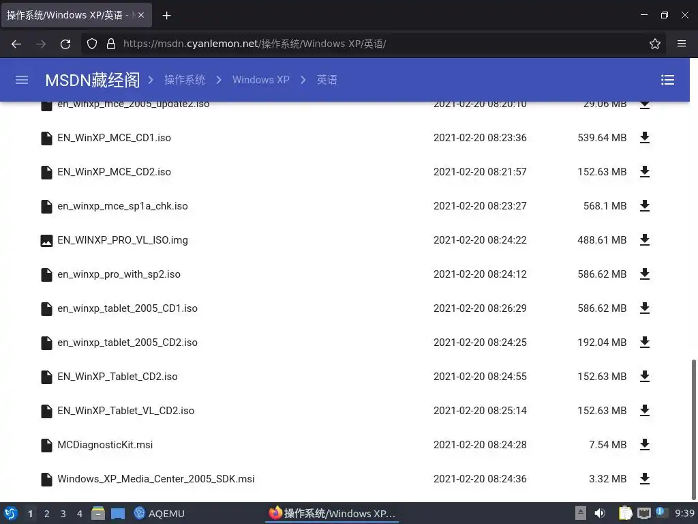Image resolution: width=698 pixels, height=524 pixels.
Task: Go back using the browser back arrow
Action: click(x=16, y=44)
